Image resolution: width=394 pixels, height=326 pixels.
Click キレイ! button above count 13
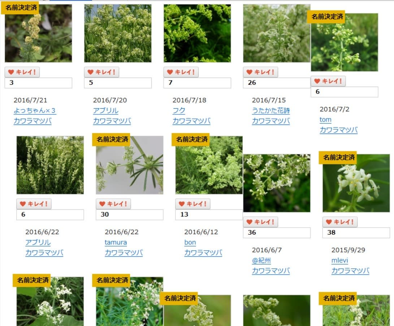193,204
